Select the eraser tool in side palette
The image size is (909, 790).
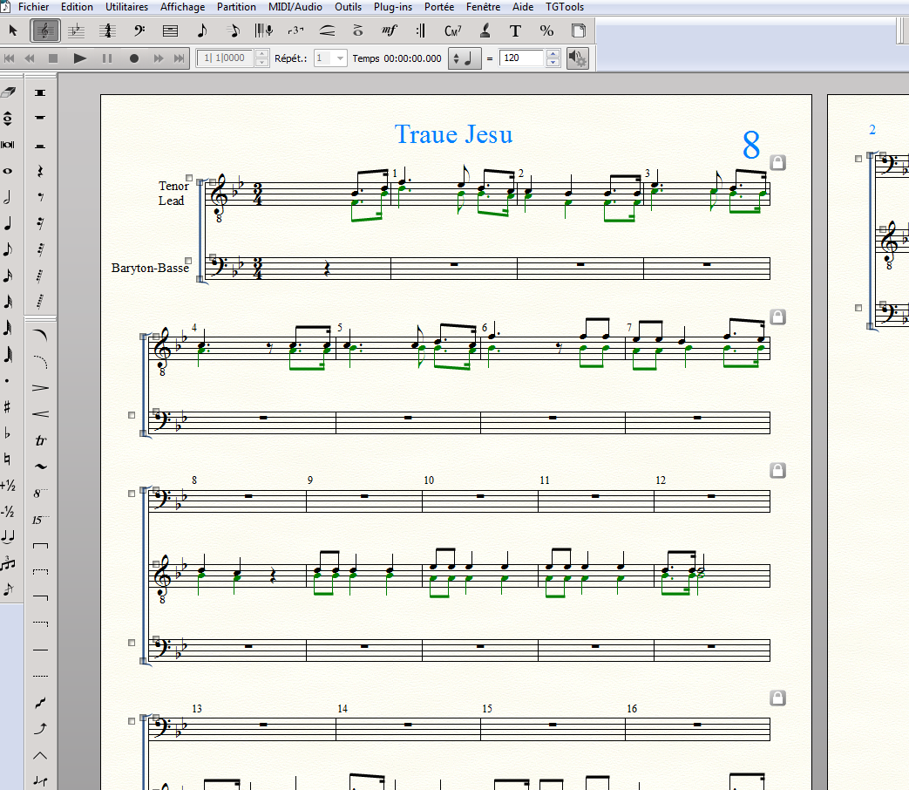pyautogui.click(x=9, y=92)
